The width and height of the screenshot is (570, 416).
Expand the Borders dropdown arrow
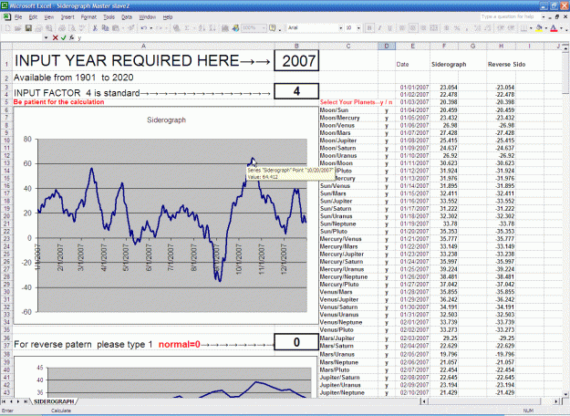click(x=531, y=28)
